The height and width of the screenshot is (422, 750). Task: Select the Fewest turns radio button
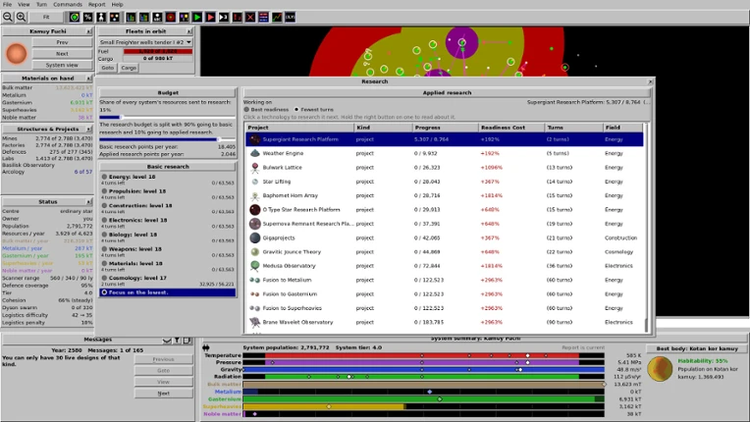point(296,110)
